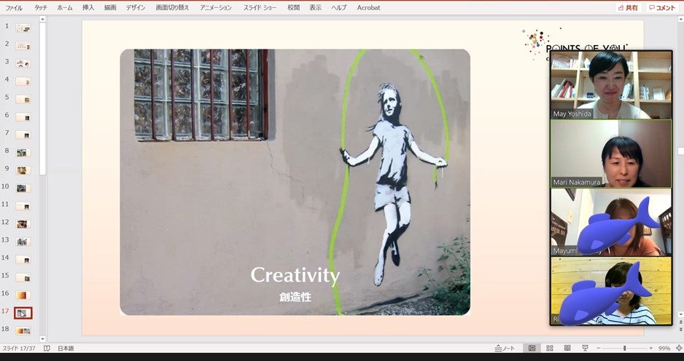Open the 描画 ribbon tab
This screenshot has width=684, height=361.
pos(110,8)
